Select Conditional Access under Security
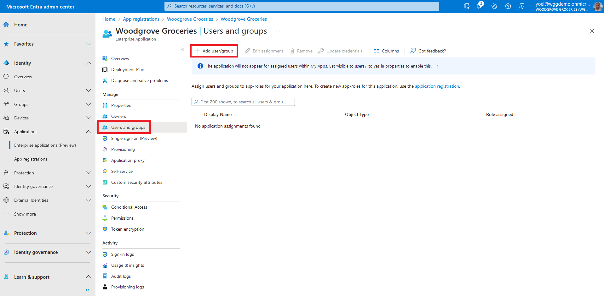Viewport: 604px width, 296px height. point(129,207)
